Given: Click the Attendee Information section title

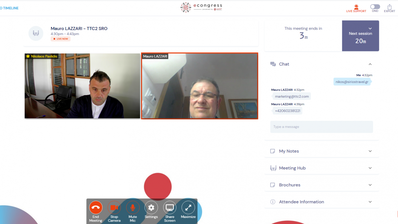Looking at the screenshot, I should [302, 202].
